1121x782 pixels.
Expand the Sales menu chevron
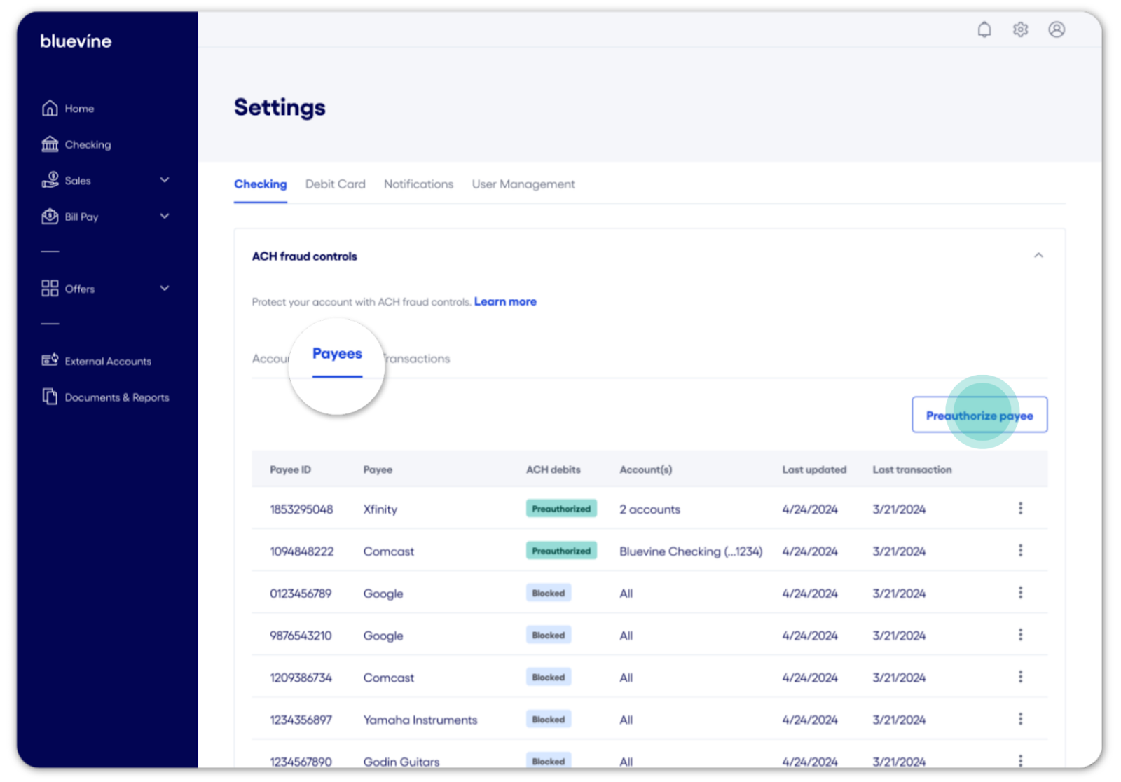165,180
